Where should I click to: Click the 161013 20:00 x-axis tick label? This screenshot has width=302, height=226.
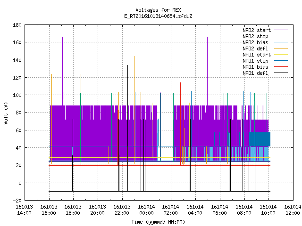pos(98,210)
